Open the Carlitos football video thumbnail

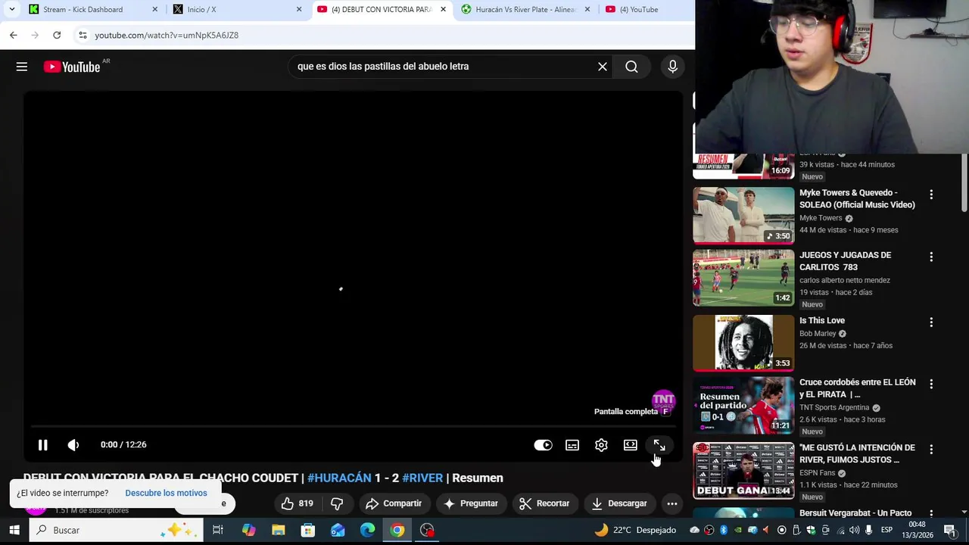click(x=743, y=279)
